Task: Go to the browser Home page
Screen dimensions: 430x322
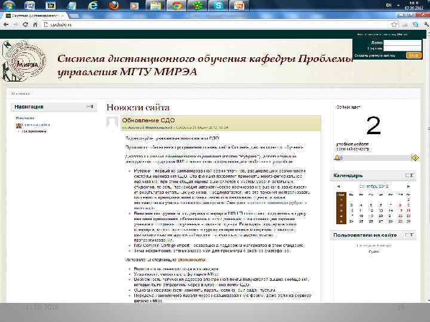Action: [35, 24]
